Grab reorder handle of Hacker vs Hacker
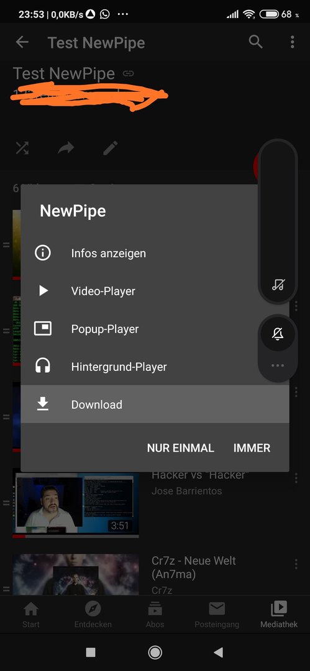This screenshot has width=310, height=671. coord(6,503)
